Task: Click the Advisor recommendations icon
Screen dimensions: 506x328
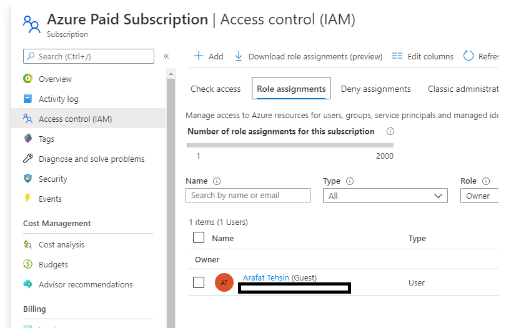Action: click(27, 284)
